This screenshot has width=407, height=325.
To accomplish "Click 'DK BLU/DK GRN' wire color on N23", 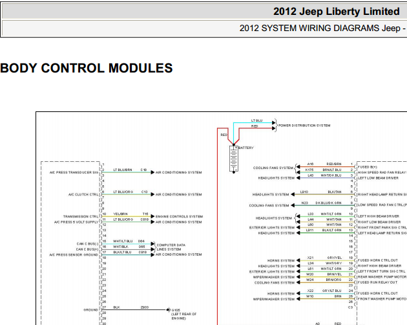I will [x=328, y=203].
